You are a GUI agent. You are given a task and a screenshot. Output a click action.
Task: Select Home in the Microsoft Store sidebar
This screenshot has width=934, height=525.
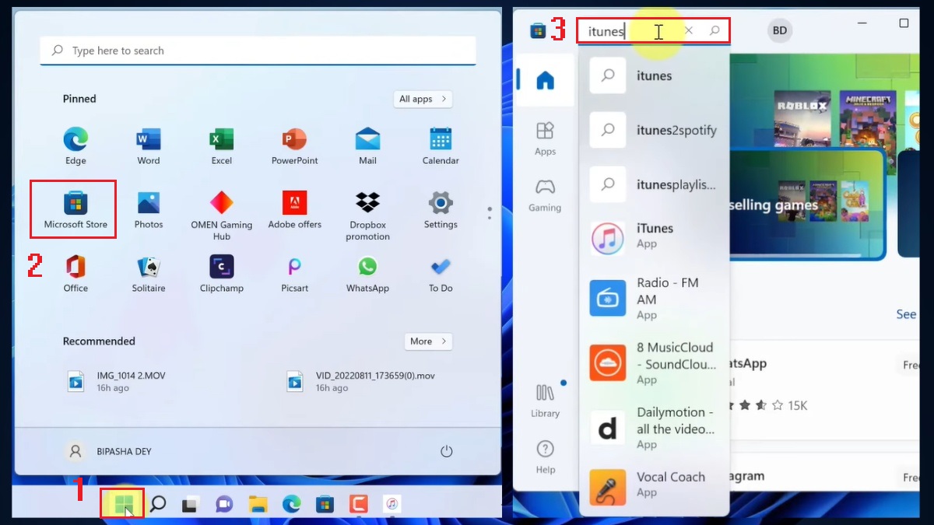coord(545,80)
